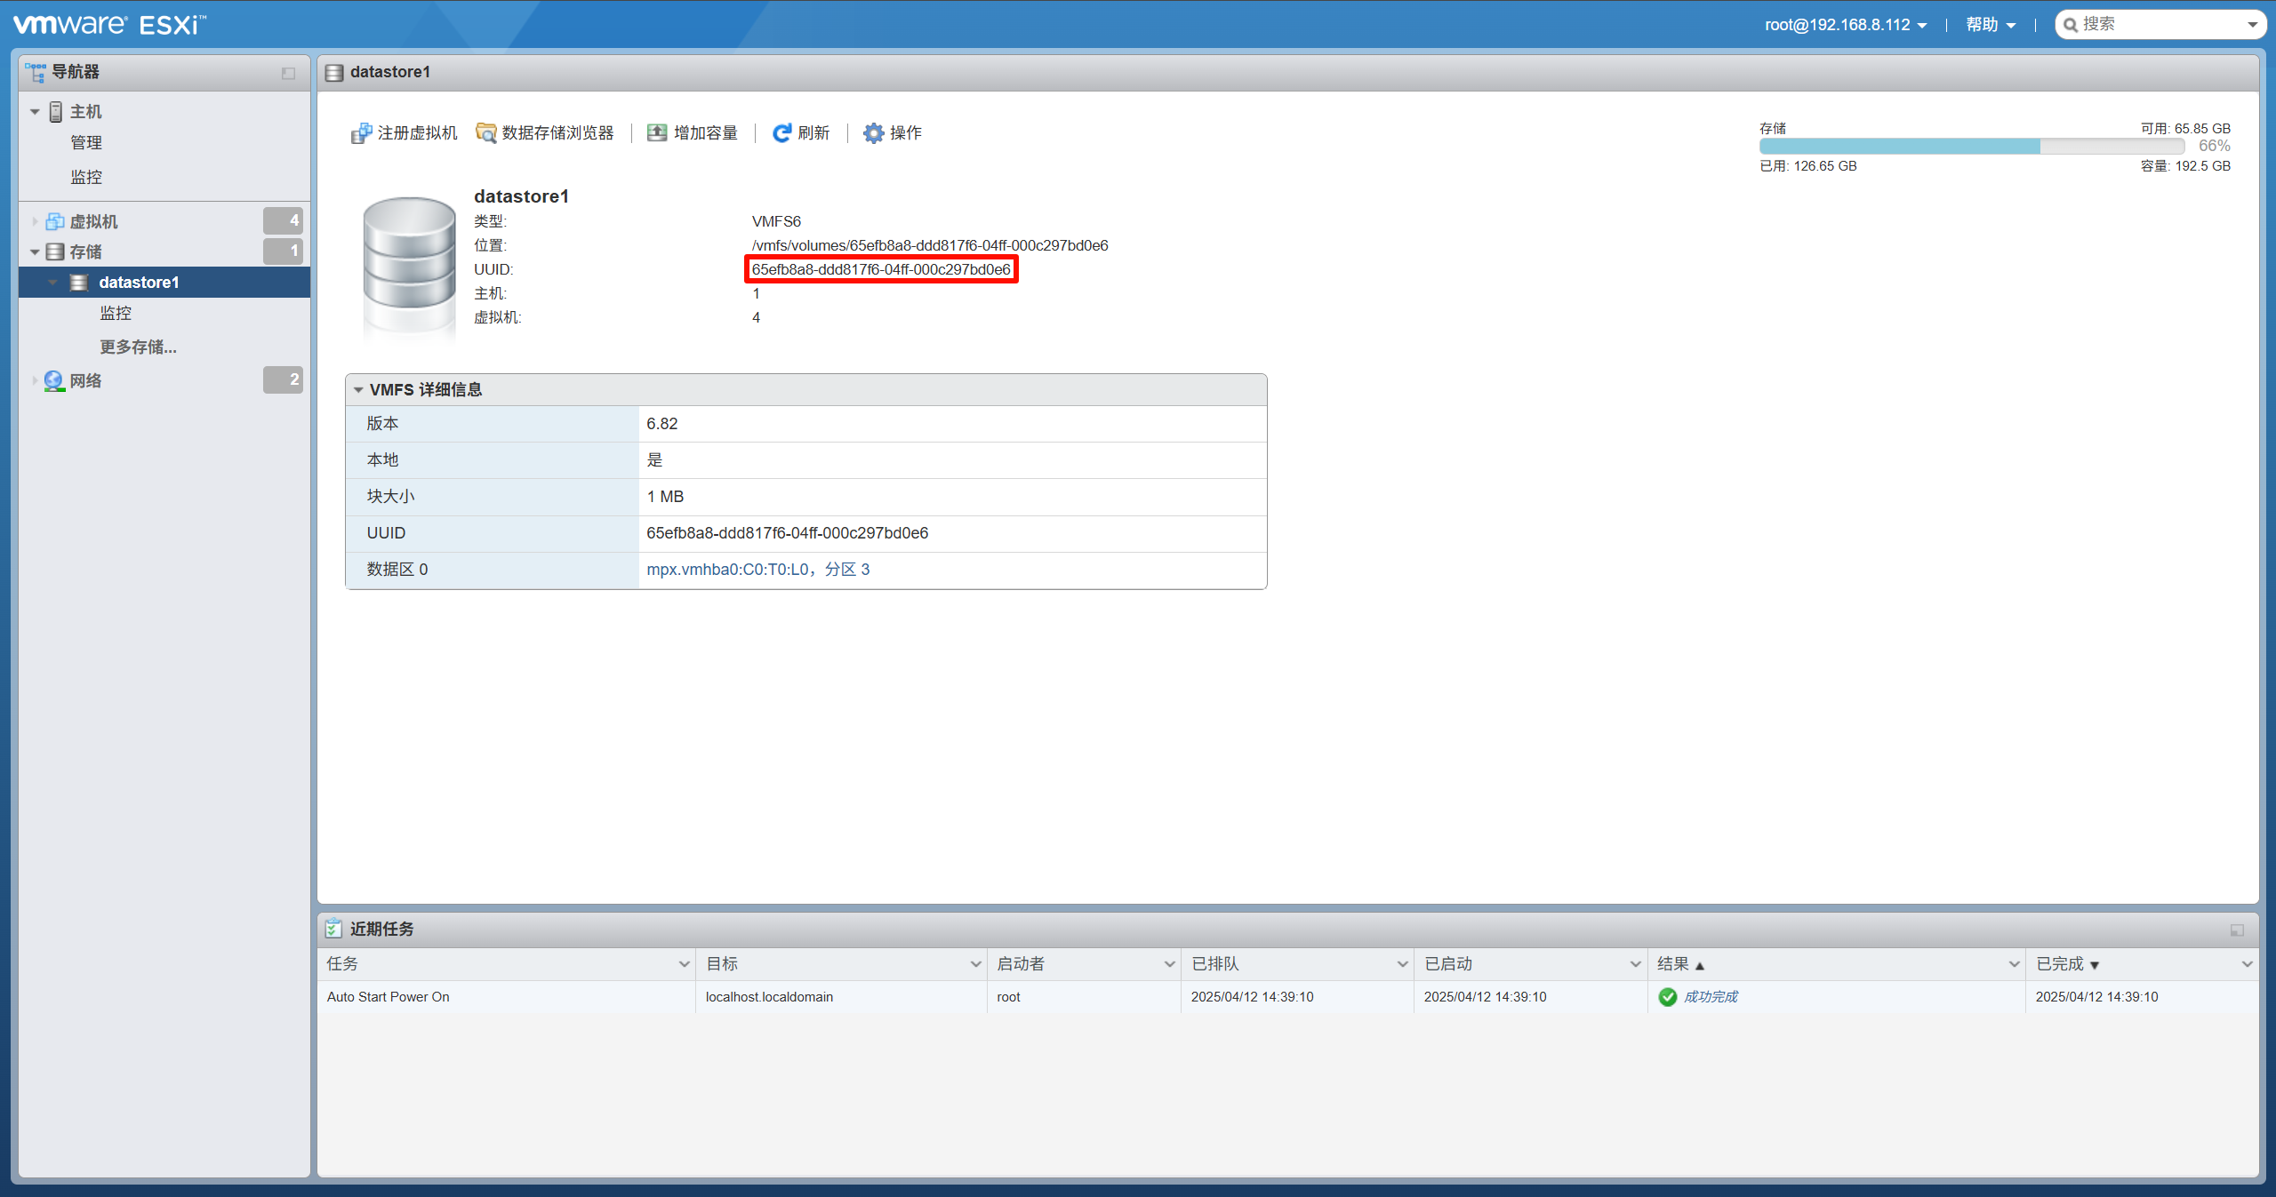Click the Storage (存储) icon in navigator

(x=55, y=251)
